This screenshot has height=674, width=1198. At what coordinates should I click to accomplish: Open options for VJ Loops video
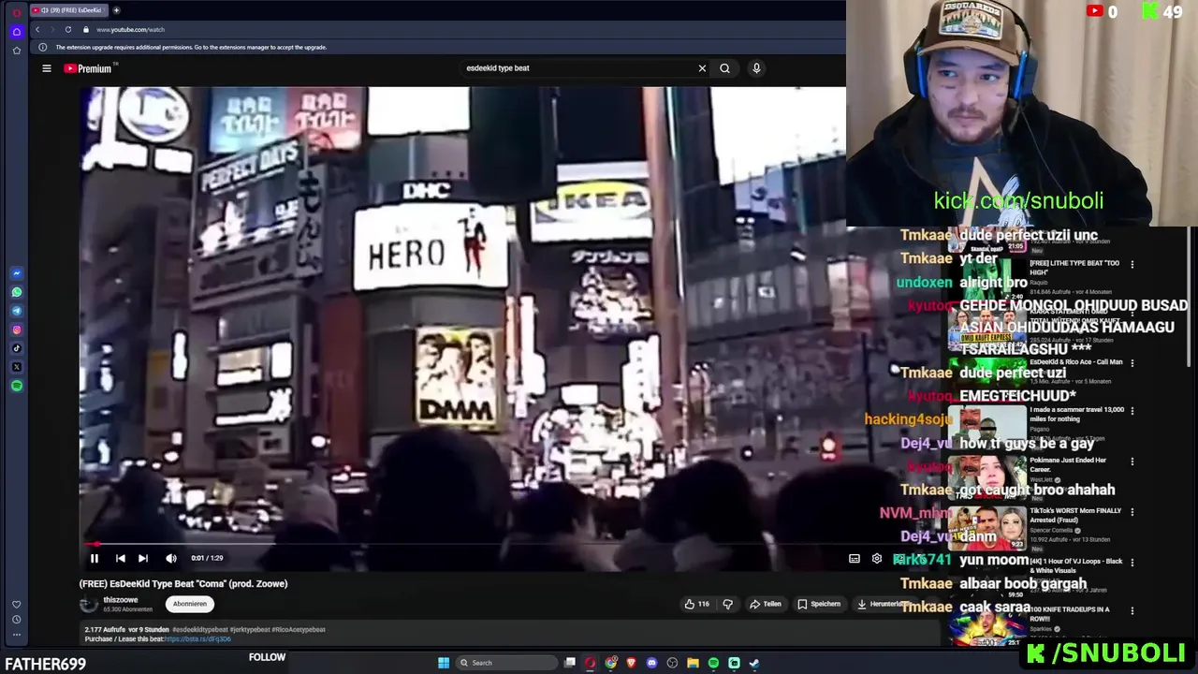pyautogui.click(x=1132, y=563)
